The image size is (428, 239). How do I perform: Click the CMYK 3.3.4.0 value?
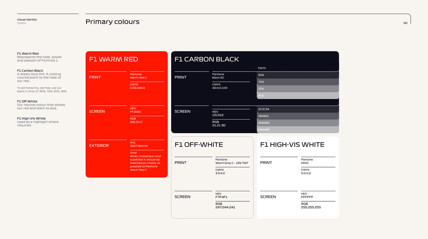(220, 171)
